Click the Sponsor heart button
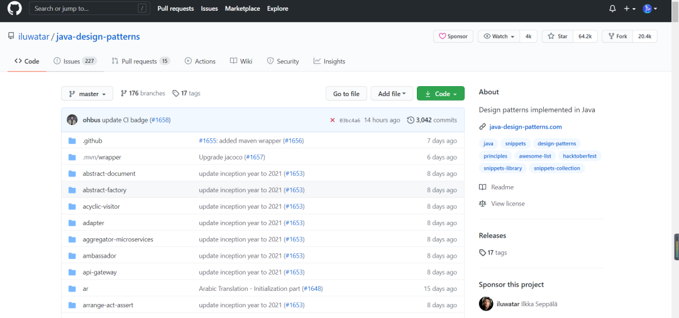Screen dimensions: 679x318 [x=453, y=36]
